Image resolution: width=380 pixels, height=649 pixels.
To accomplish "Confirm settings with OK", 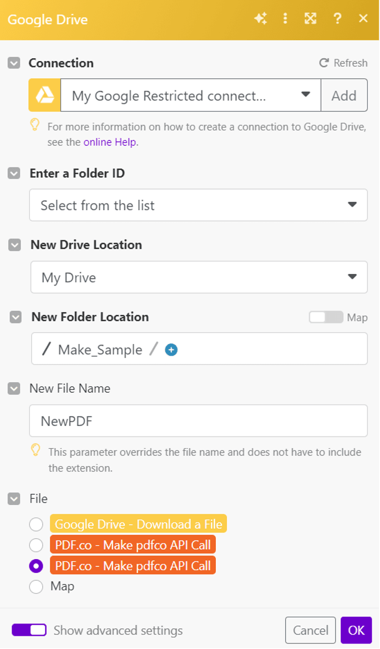I will click(356, 630).
